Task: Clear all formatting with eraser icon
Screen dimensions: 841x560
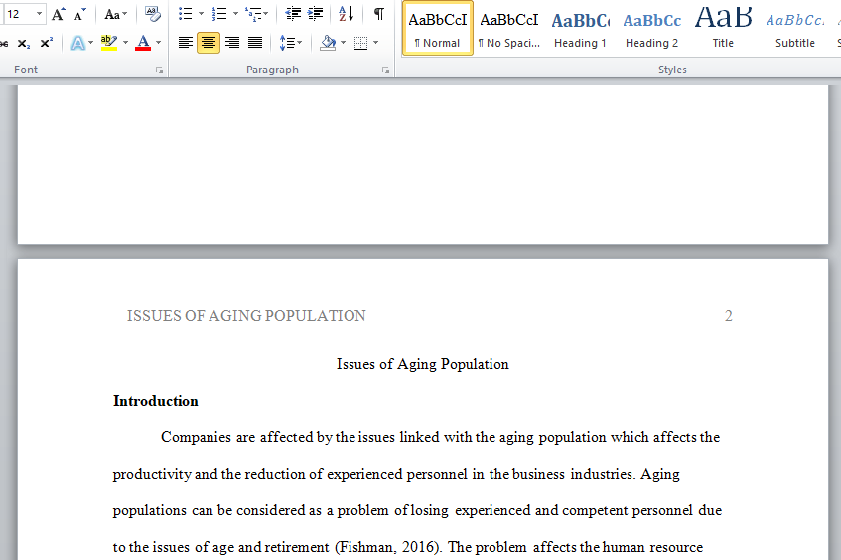Action: point(152,14)
